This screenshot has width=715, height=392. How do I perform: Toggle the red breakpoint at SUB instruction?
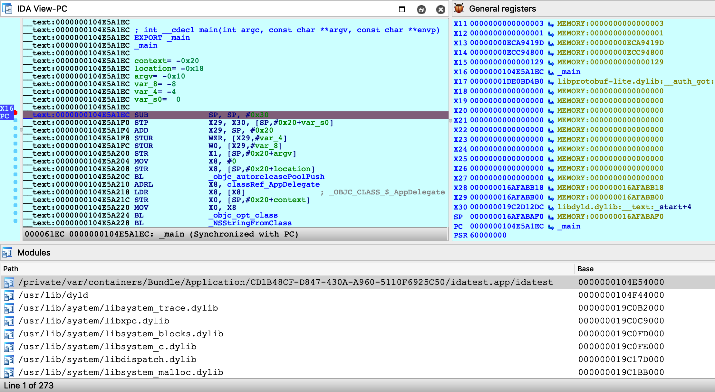click(15, 113)
